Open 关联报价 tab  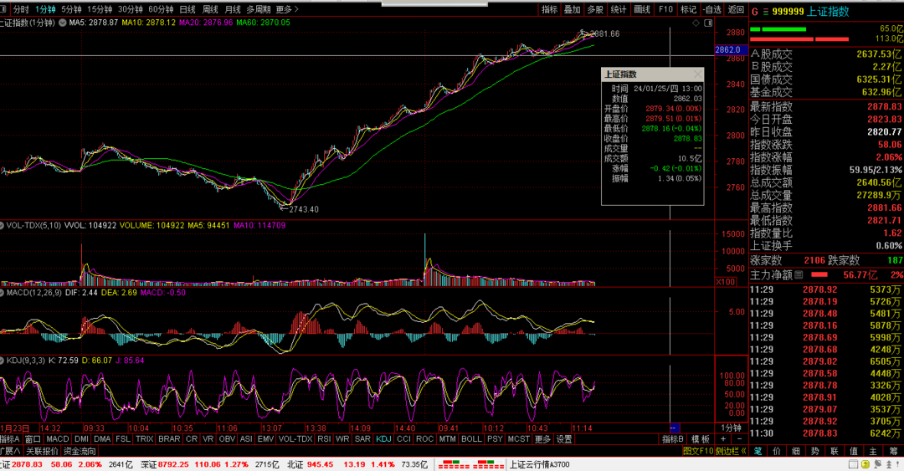(x=42, y=452)
